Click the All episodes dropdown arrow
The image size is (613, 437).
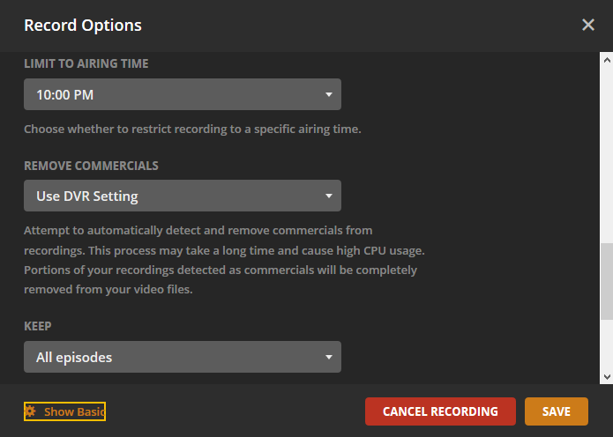coord(329,357)
